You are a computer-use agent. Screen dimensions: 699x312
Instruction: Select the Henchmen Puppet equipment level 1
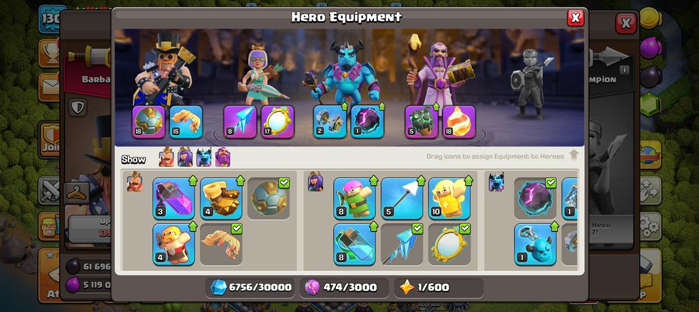pos(535,244)
